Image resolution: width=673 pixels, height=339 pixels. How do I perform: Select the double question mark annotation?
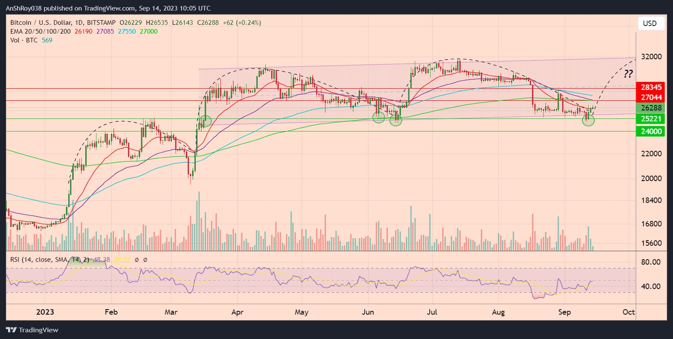coord(628,74)
